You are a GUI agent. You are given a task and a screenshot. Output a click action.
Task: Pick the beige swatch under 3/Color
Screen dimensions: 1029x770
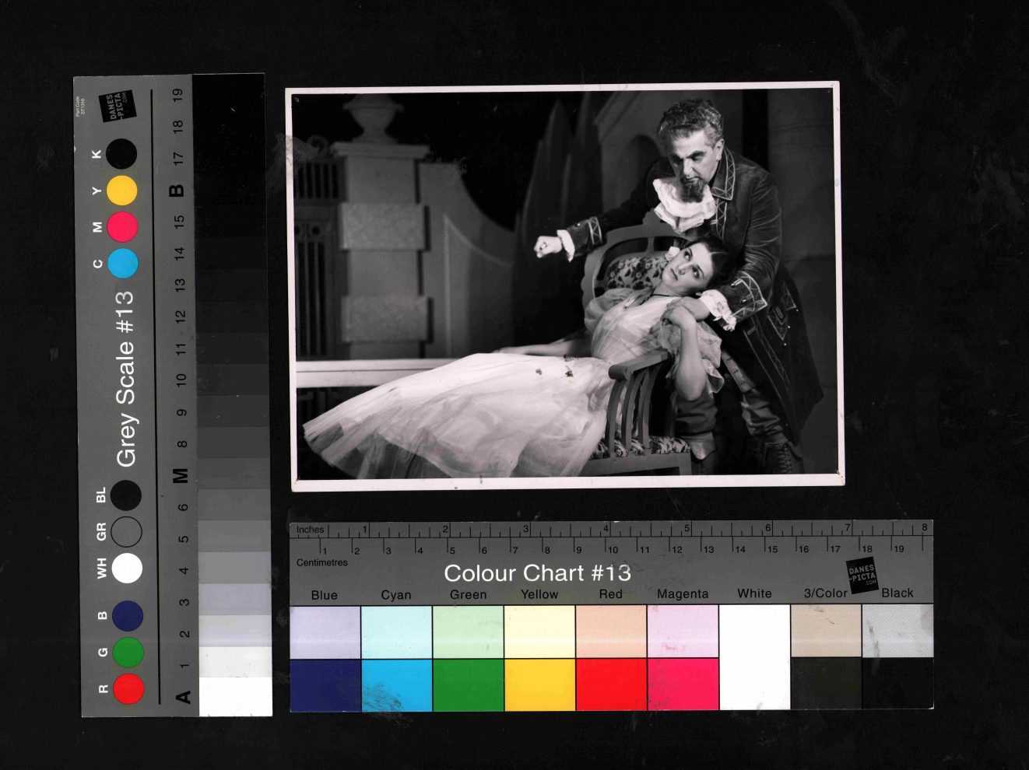coord(825,631)
